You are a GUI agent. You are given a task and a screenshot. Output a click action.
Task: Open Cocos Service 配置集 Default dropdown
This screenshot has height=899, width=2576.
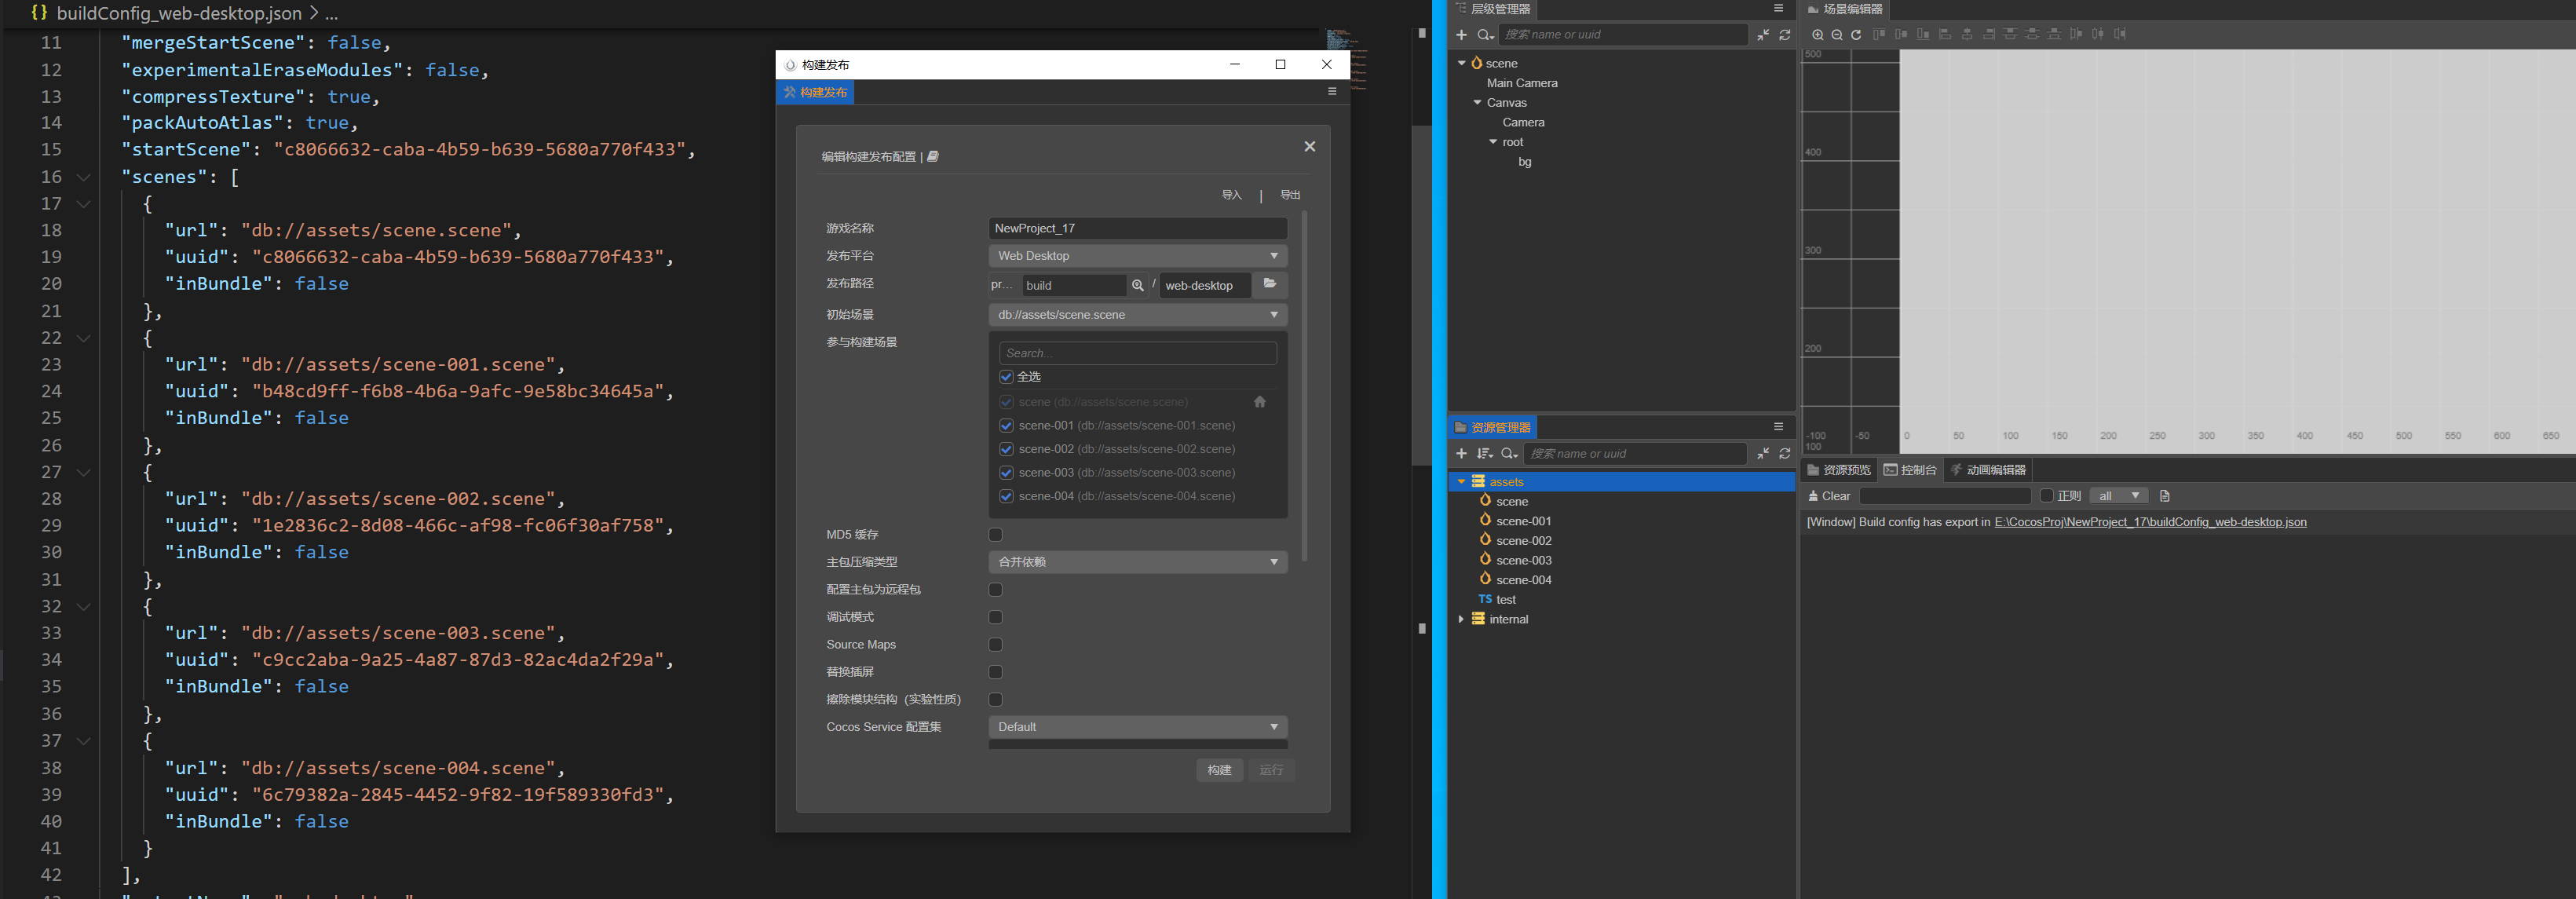[x=1137, y=727]
